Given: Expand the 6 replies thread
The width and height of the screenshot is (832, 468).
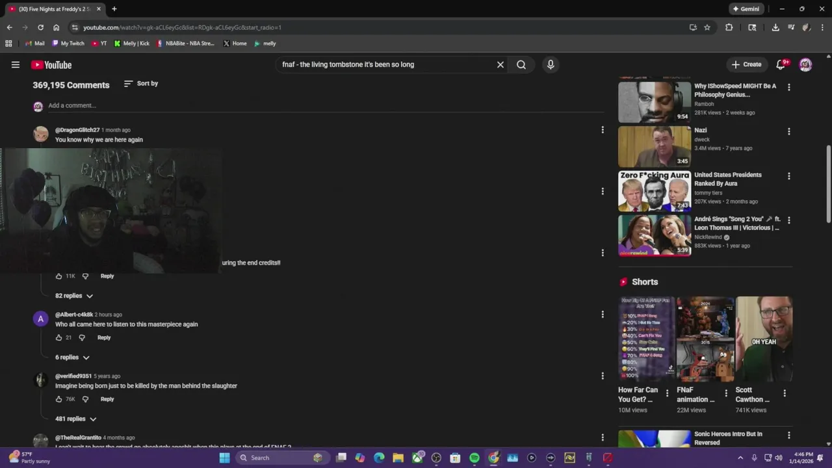Looking at the screenshot, I should point(72,357).
